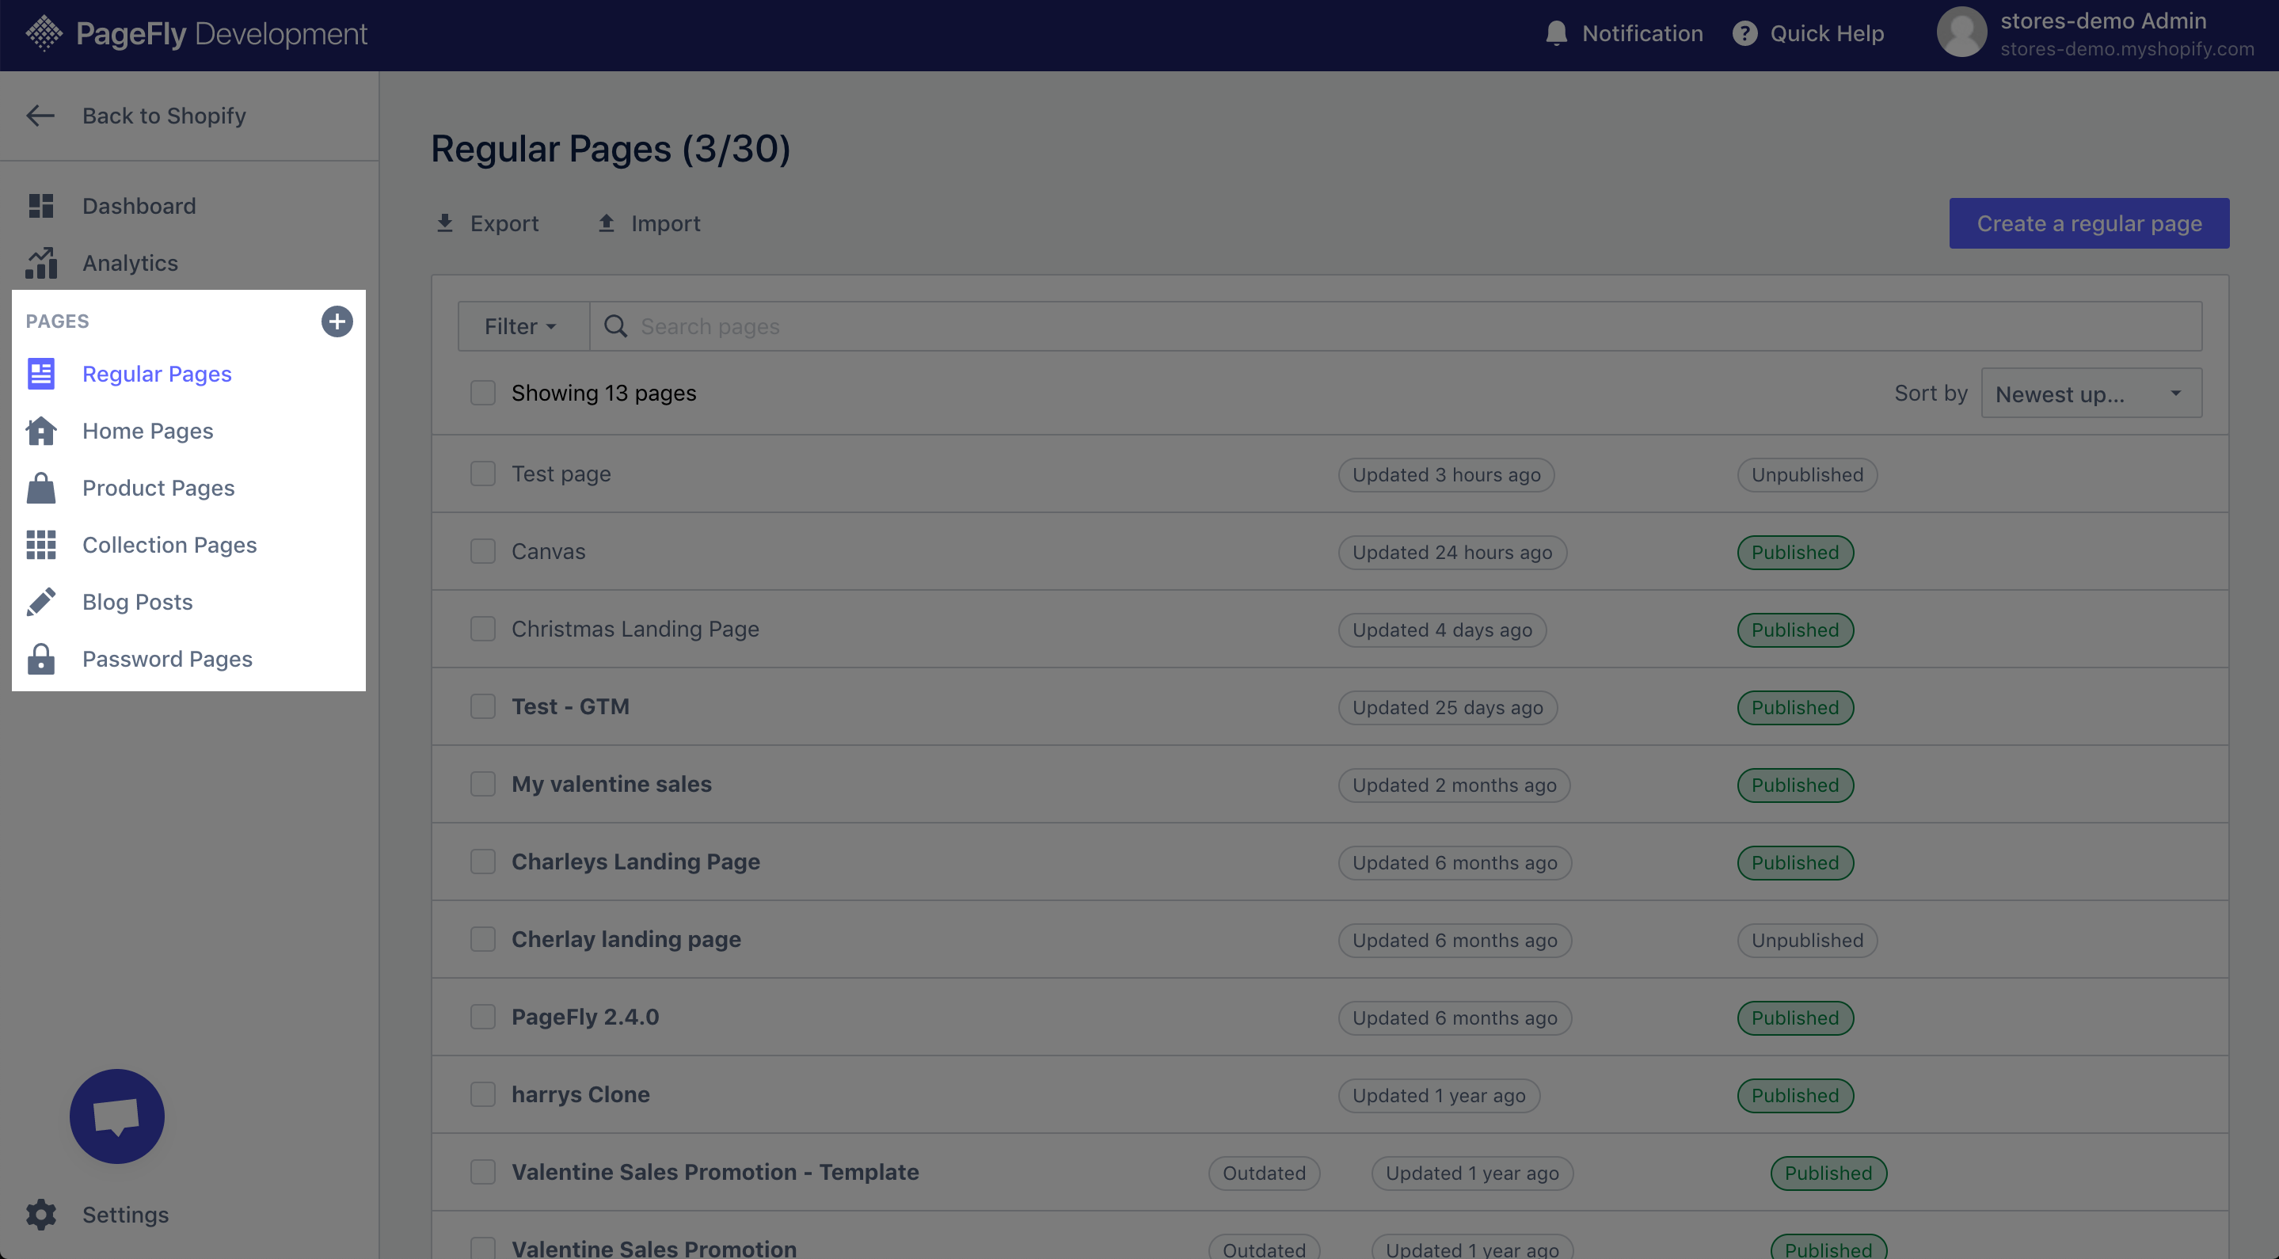The width and height of the screenshot is (2279, 1259).
Task: Check the Cherlay landing page checkbox
Action: [483, 940]
